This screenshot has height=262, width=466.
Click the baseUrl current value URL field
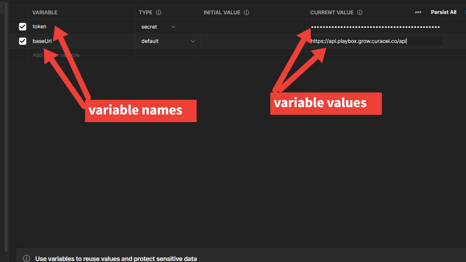pyautogui.click(x=377, y=41)
